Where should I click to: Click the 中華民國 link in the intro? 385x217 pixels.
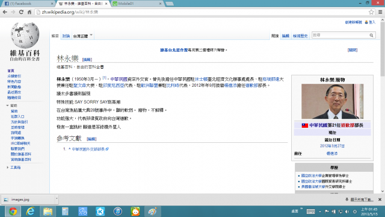pos(119,79)
